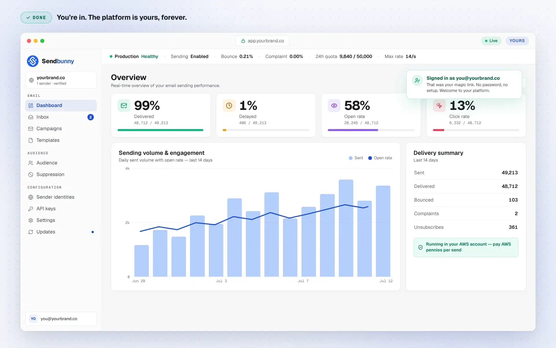Click the Open rate eye icon

[x=334, y=106]
